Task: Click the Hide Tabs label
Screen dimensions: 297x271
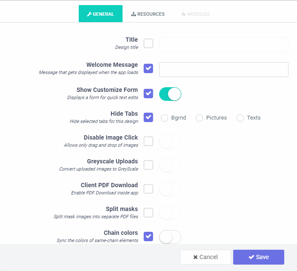Action: pos(124,114)
